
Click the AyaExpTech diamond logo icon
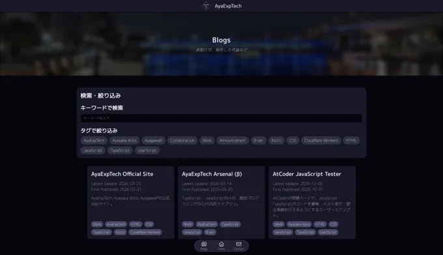coord(206,6)
